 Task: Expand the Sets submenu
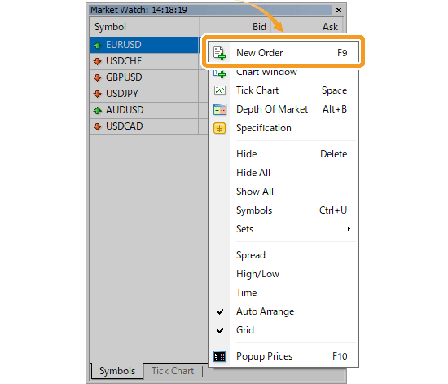(x=244, y=229)
